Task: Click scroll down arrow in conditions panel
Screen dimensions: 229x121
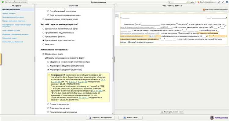Action: coord(113,113)
